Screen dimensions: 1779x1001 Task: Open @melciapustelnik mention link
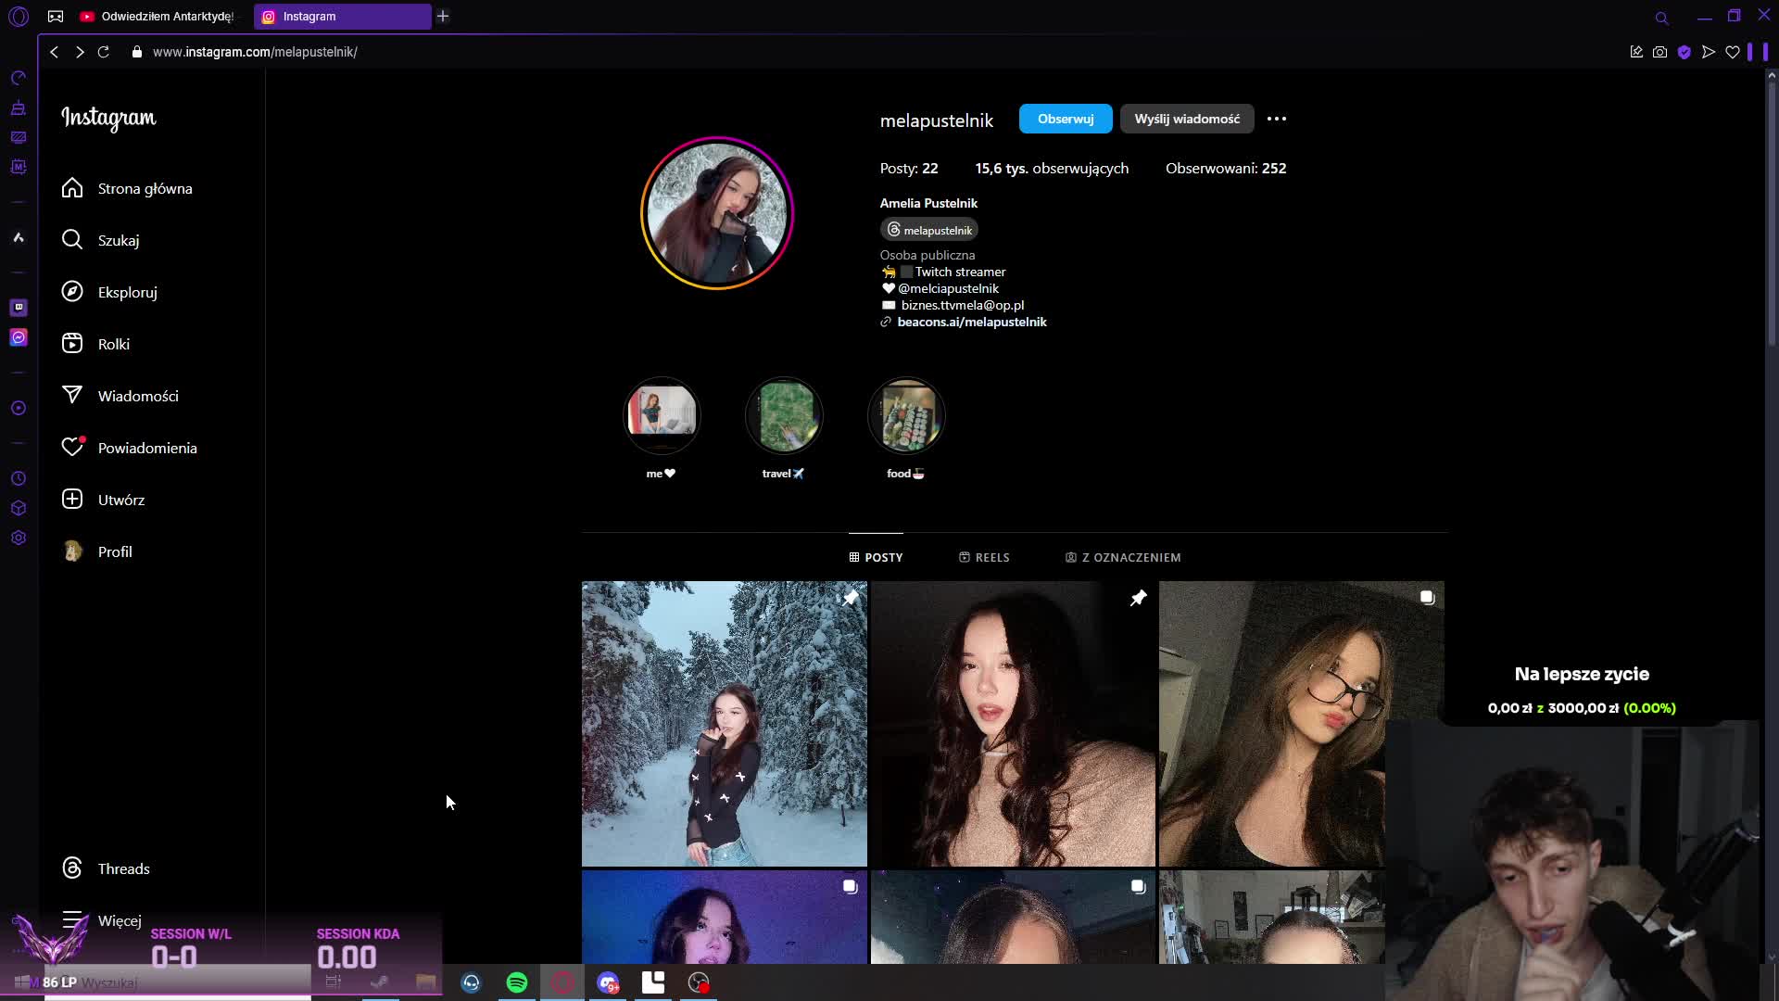point(948,288)
